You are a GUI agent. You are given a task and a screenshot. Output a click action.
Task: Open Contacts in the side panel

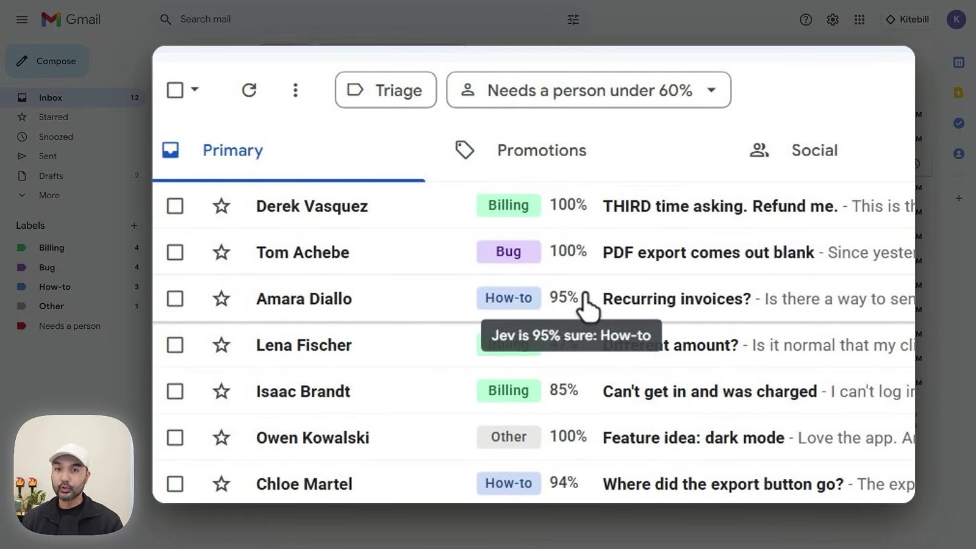(959, 154)
